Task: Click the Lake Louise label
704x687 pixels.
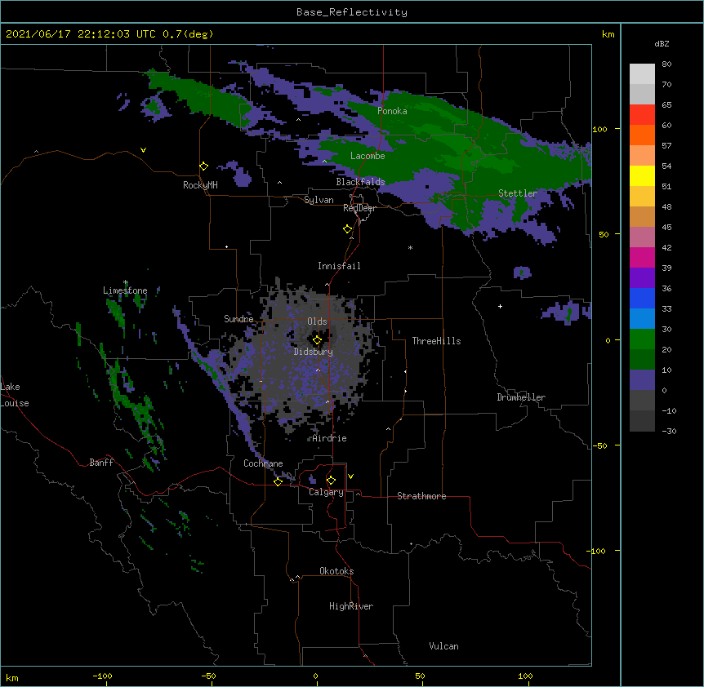Action: tap(15, 395)
